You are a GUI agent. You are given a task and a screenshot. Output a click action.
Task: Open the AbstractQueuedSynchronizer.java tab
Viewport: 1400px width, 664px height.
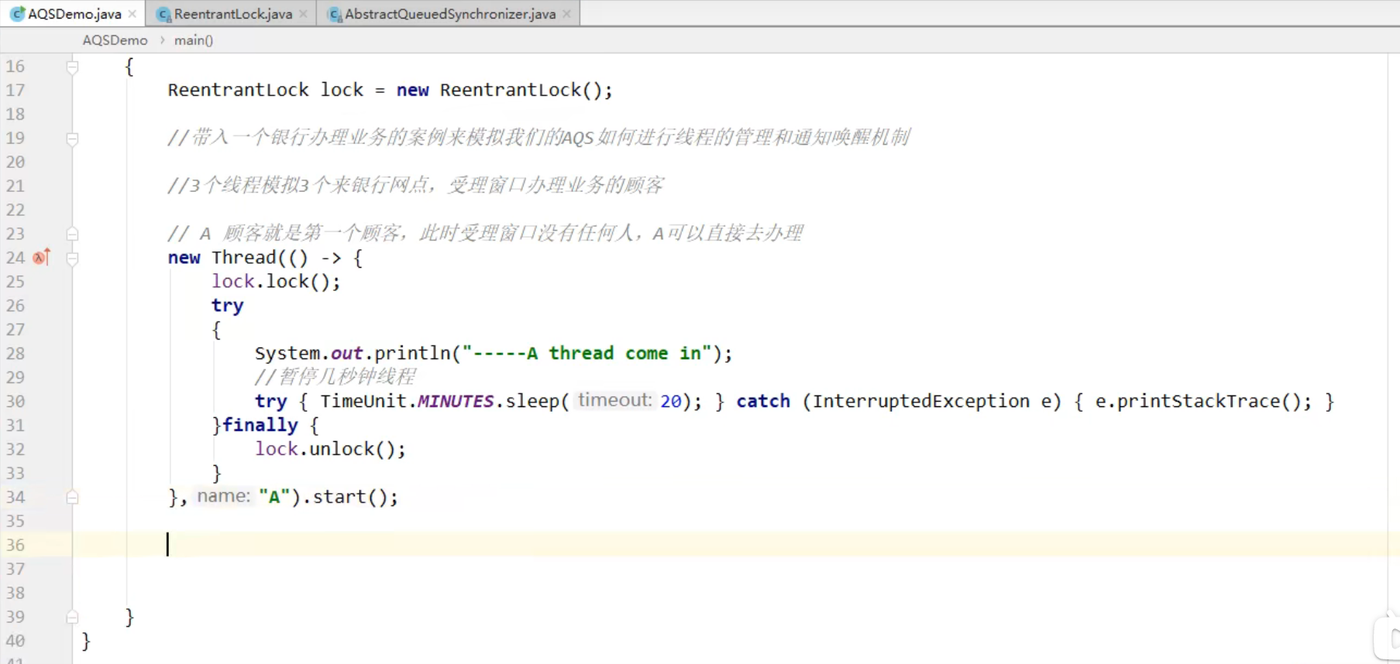(450, 14)
